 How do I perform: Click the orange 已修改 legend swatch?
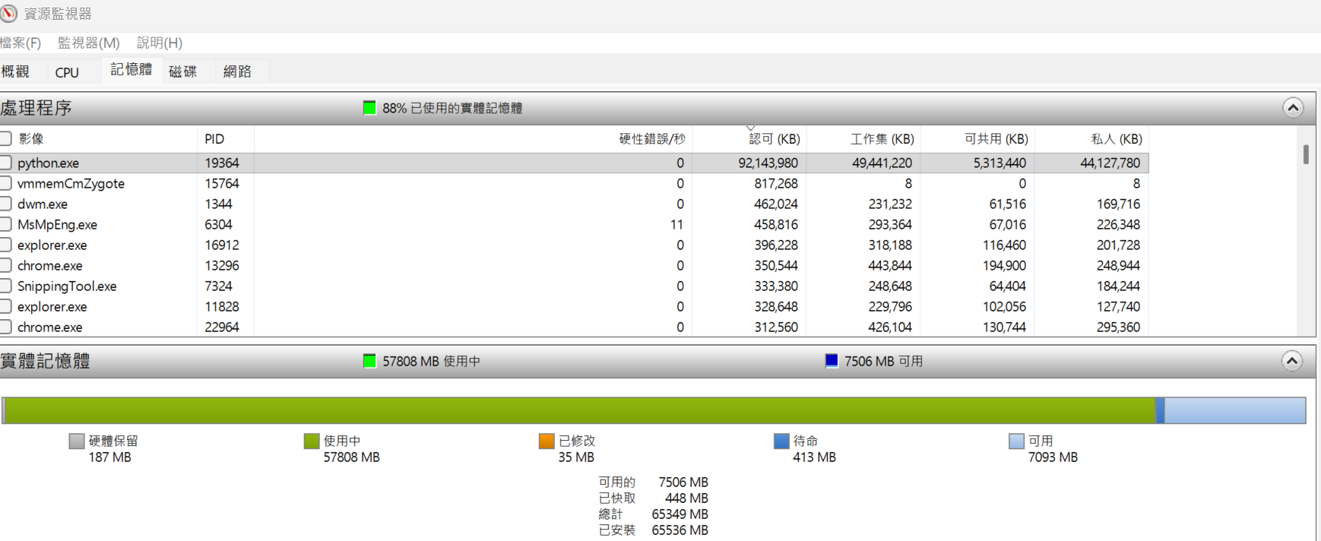(546, 441)
